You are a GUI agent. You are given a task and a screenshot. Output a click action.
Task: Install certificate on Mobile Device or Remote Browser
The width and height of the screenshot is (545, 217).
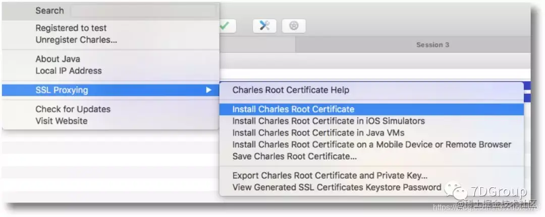[371, 144]
